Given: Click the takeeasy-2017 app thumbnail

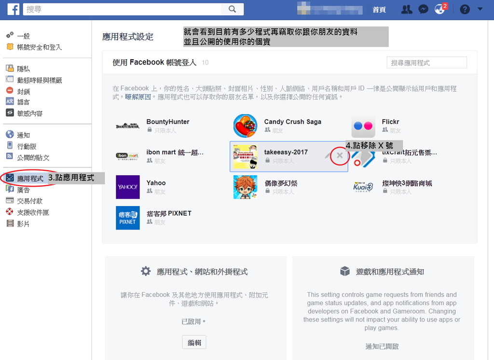Looking at the screenshot, I should point(246,156).
